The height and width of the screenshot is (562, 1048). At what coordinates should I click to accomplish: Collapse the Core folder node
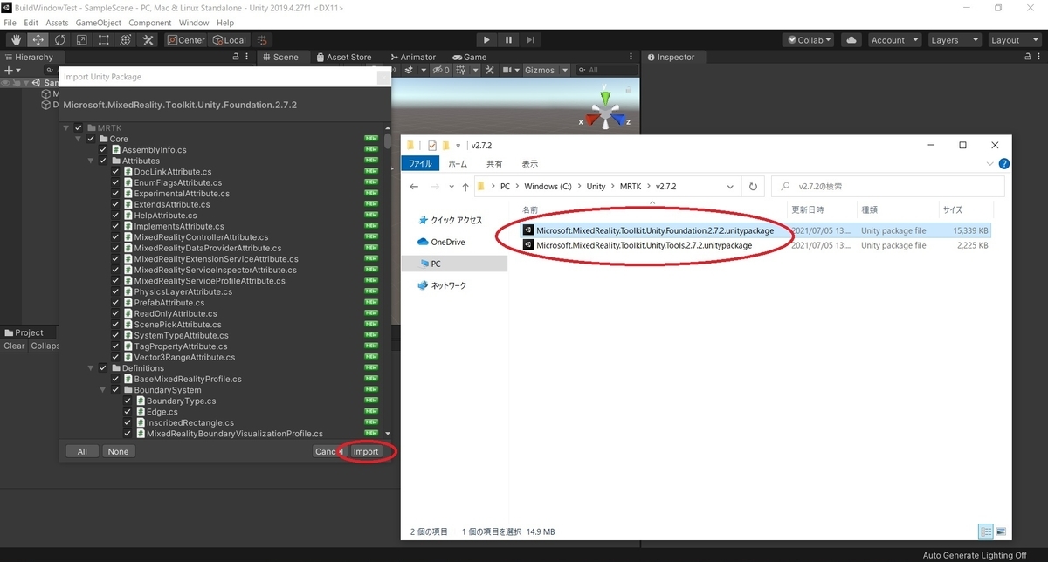tap(79, 139)
